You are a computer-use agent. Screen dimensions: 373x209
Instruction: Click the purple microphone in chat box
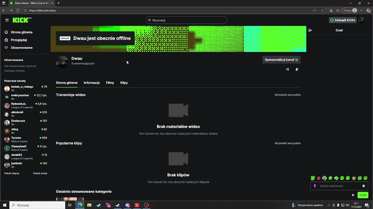click(315, 186)
